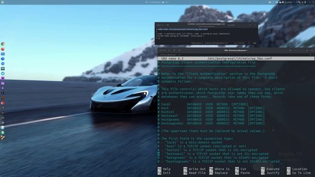Click Help shortcut in nano footer
The image size is (315, 177).
(x=164, y=169)
